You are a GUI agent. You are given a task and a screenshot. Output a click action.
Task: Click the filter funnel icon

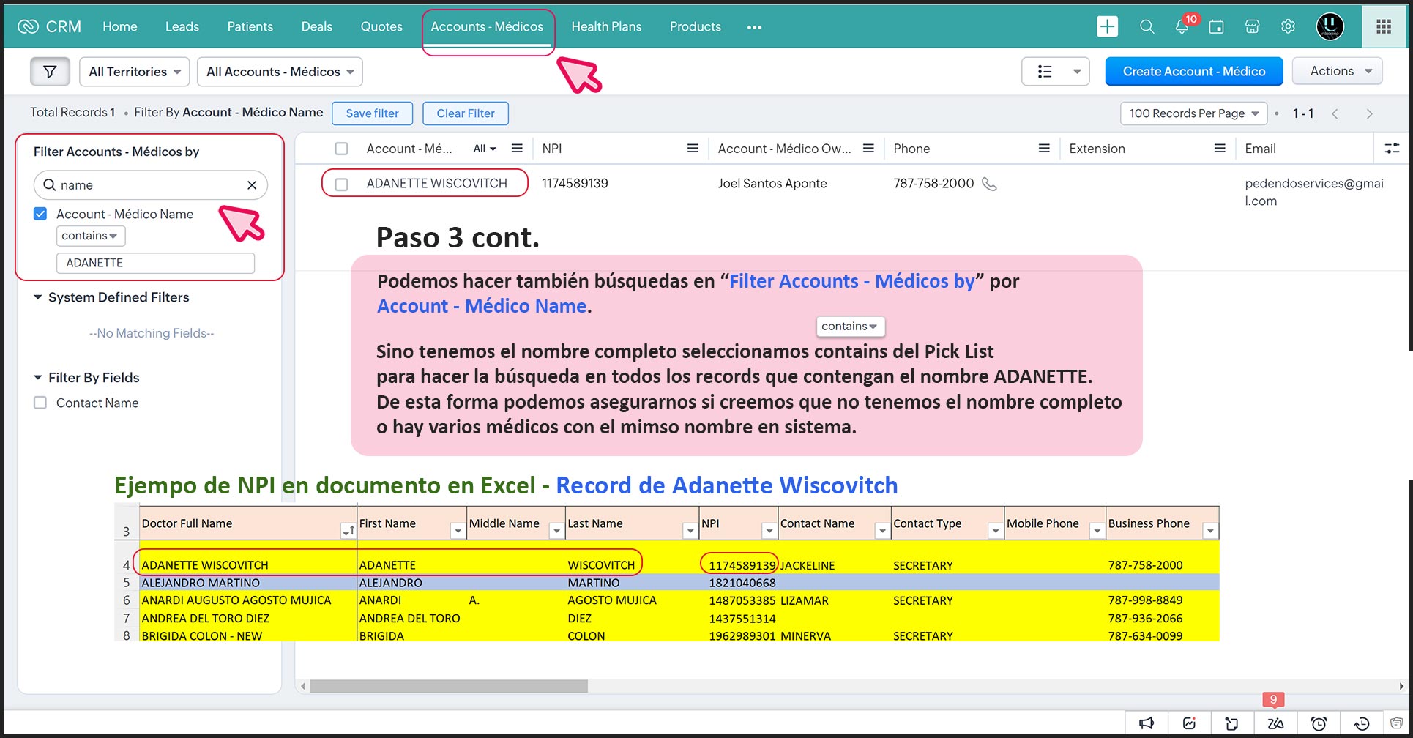point(50,72)
